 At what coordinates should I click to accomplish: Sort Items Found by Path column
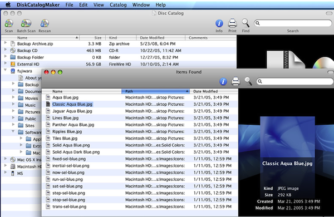155,91
